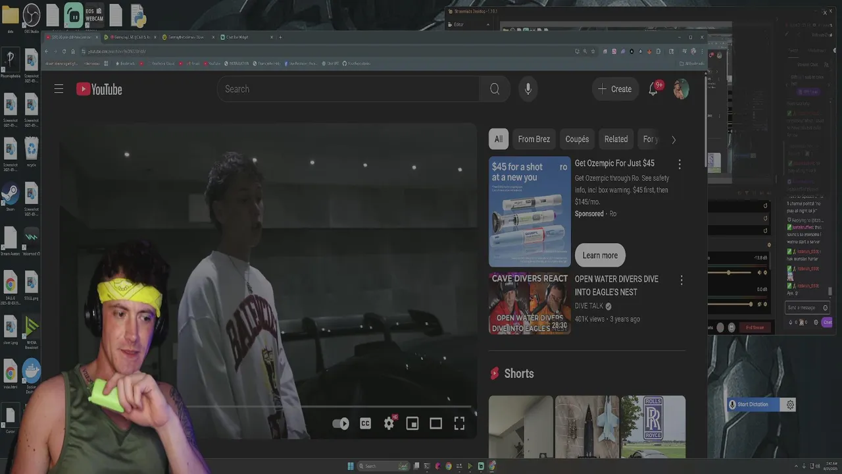Open the YouTube account avatar menu
Screen dimensions: 842x474
point(681,89)
